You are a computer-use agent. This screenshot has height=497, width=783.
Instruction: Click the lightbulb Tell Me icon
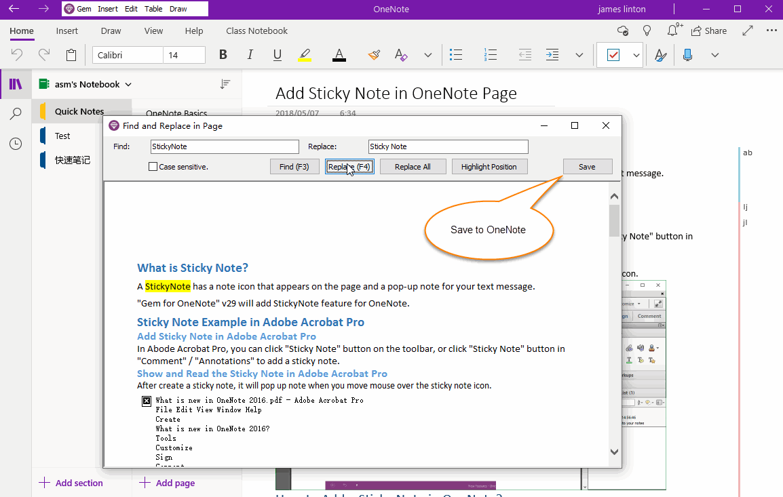647,31
